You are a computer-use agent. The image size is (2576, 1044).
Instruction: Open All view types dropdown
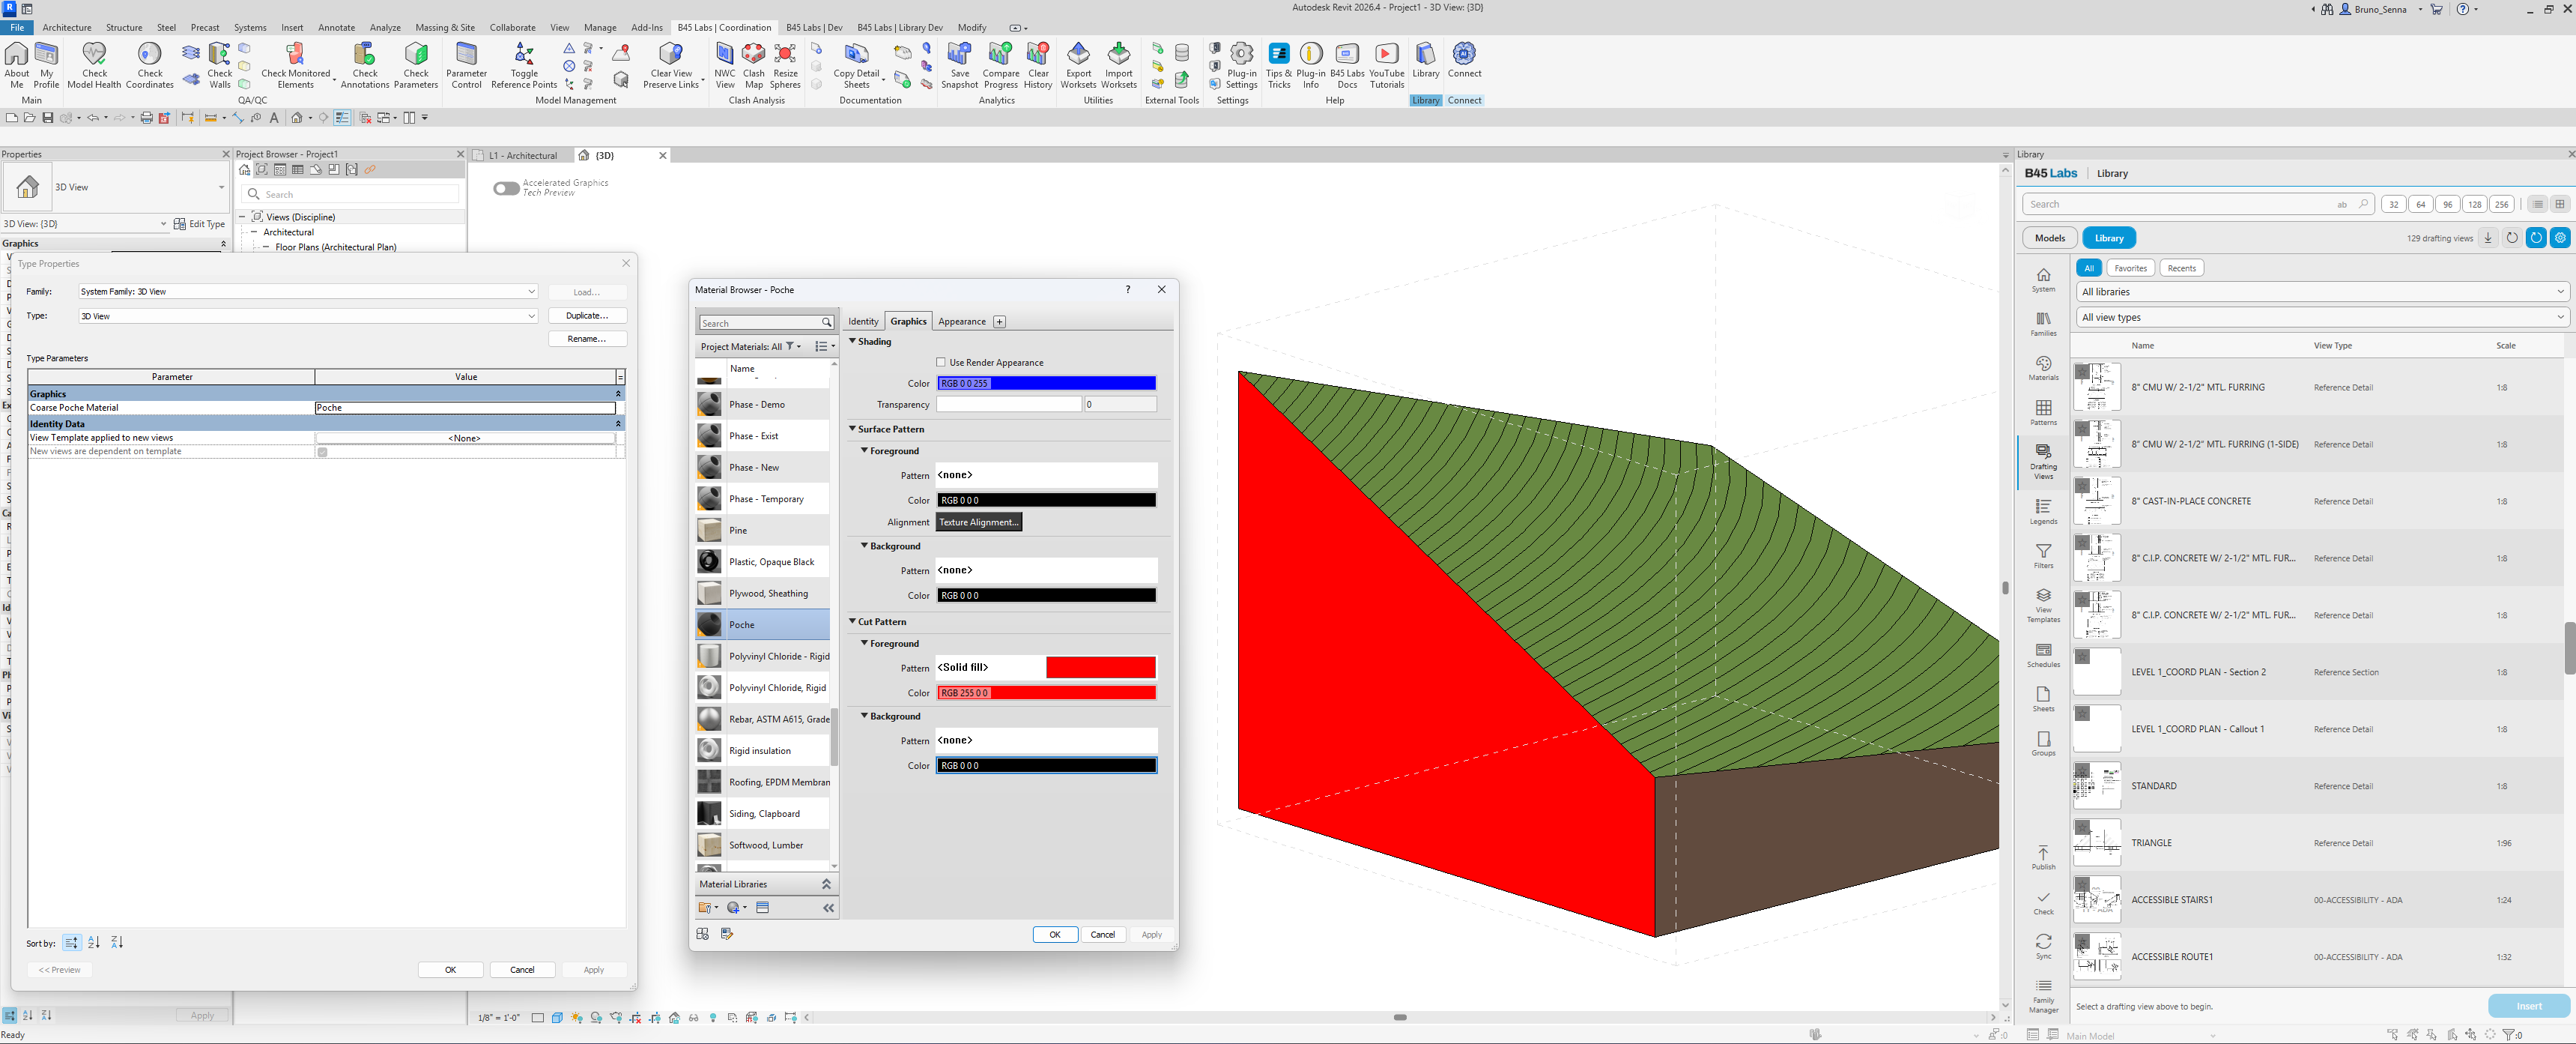[x=2322, y=317]
